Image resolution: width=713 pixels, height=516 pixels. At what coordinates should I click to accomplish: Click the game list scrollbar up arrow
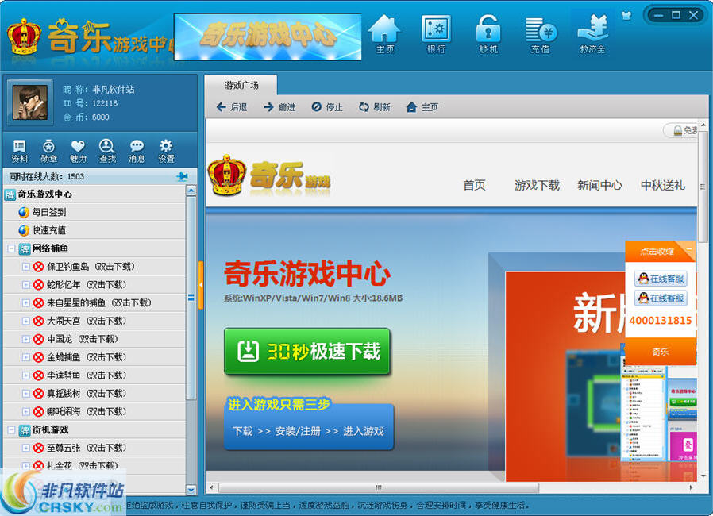[x=191, y=191]
